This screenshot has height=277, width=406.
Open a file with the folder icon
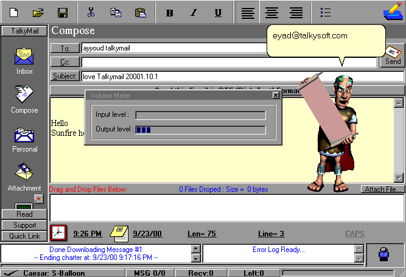pyautogui.click(x=38, y=12)
